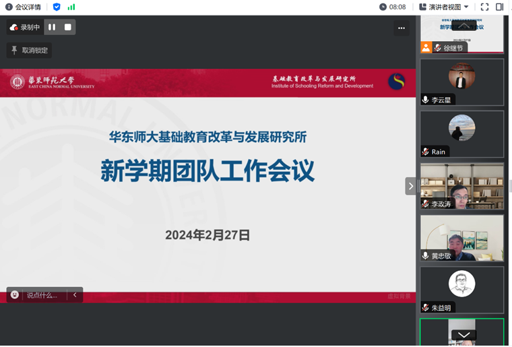Viewport: 512px width, 347px height.
Task: Click the blue security shield icon
Action: coord(57,7)
